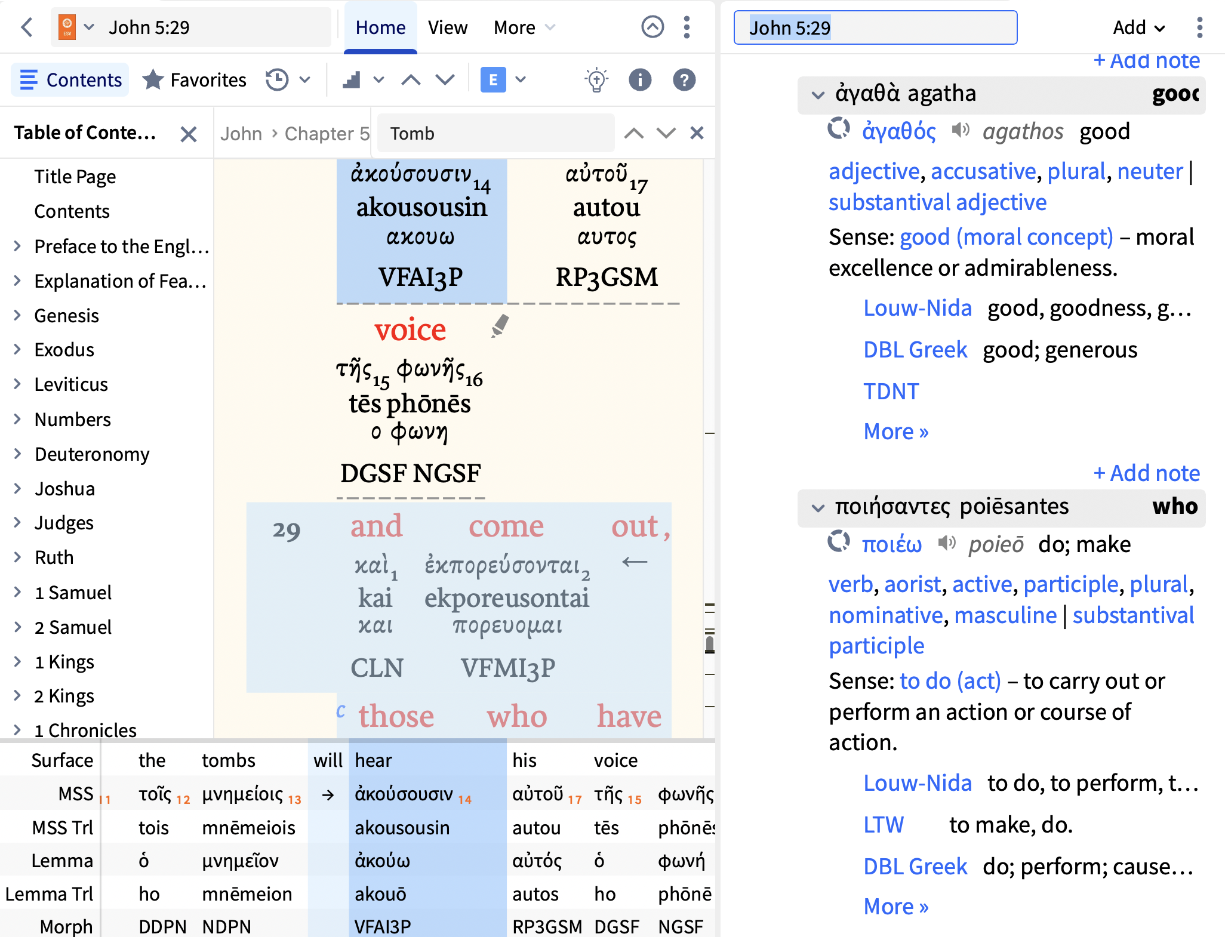Open the More menu

coord(524,27)
